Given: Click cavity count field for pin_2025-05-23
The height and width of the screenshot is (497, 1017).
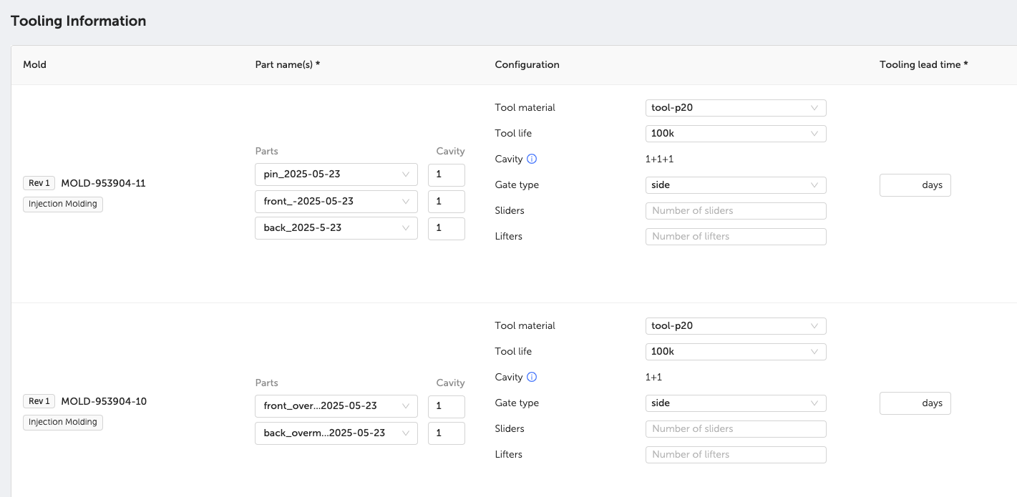Looking at the screenshot, I should point(446,174).
